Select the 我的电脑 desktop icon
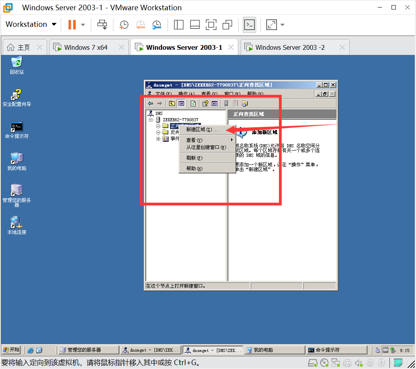This screenshot has height=369, width=416. [x=17, y=162]
